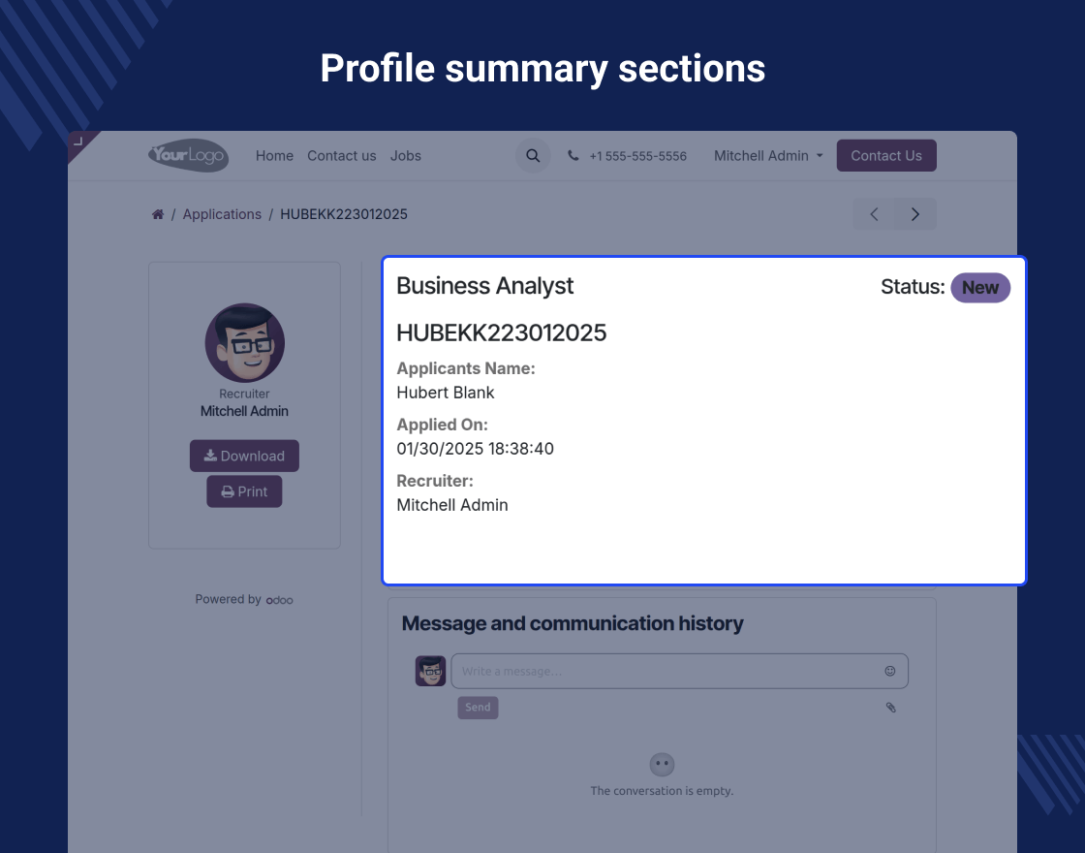Click the search magnifier icon
Image resolution: width=1085 pixels, height=853 pixels.
[x=533, y=156]
